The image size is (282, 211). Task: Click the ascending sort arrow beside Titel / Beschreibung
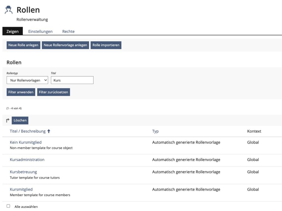(49, 131)
